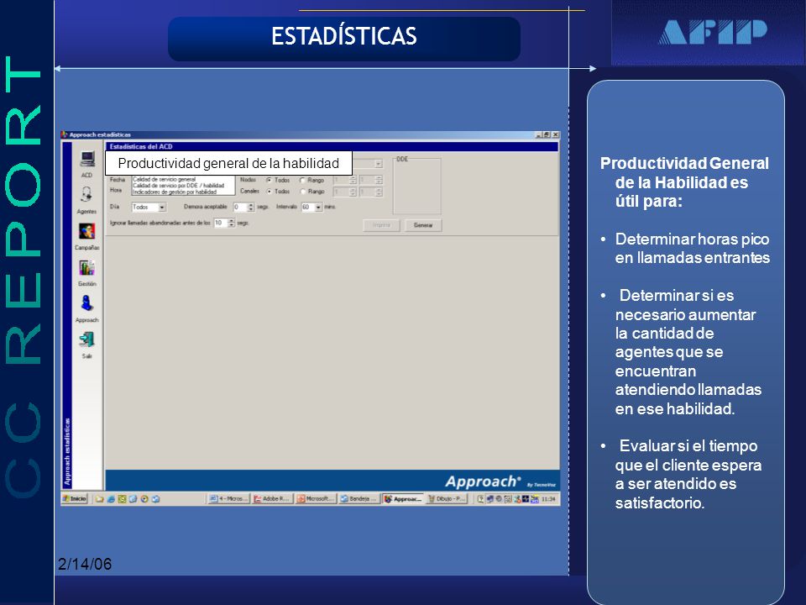
Task: Click the 'Approac...' taskbar button
Action: (404, 498)
